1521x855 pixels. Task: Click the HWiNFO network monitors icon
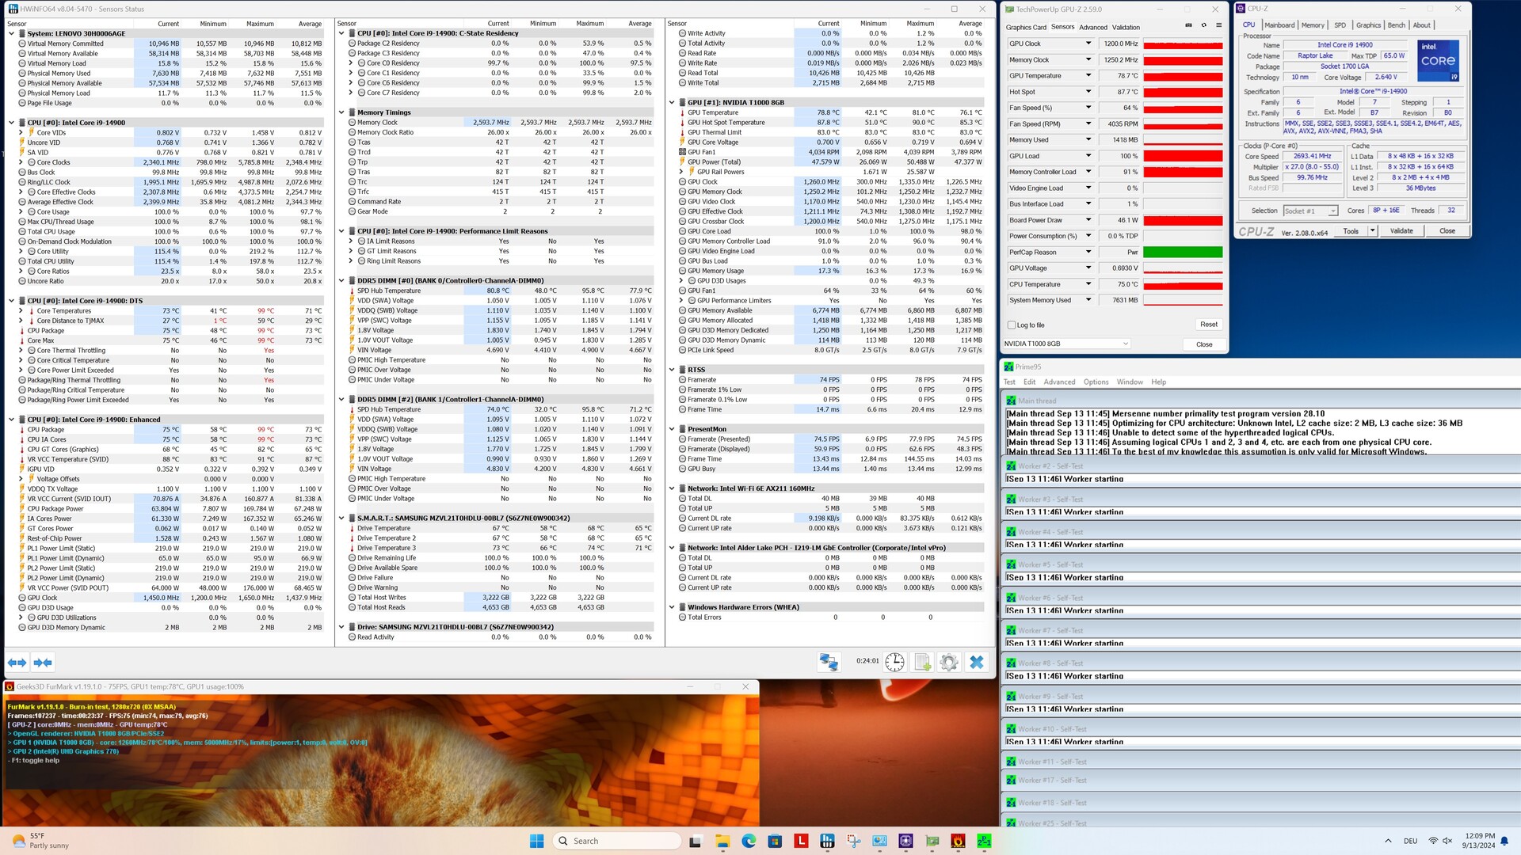pos(829,662)
